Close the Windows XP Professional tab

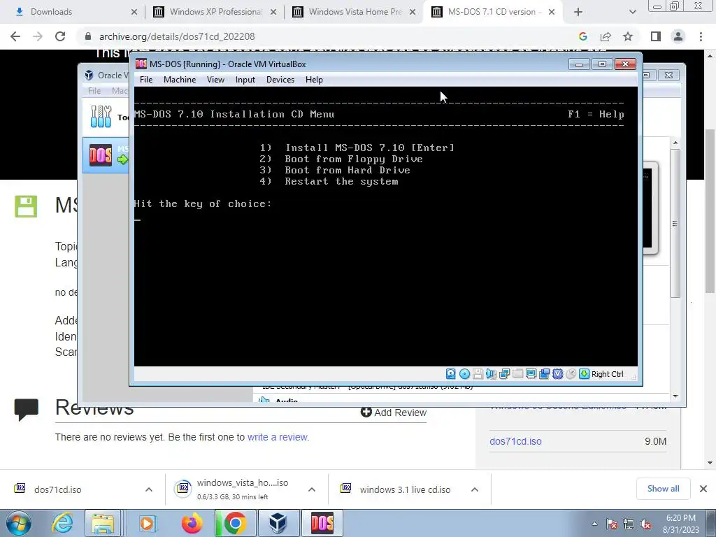(x=273, y=13)
